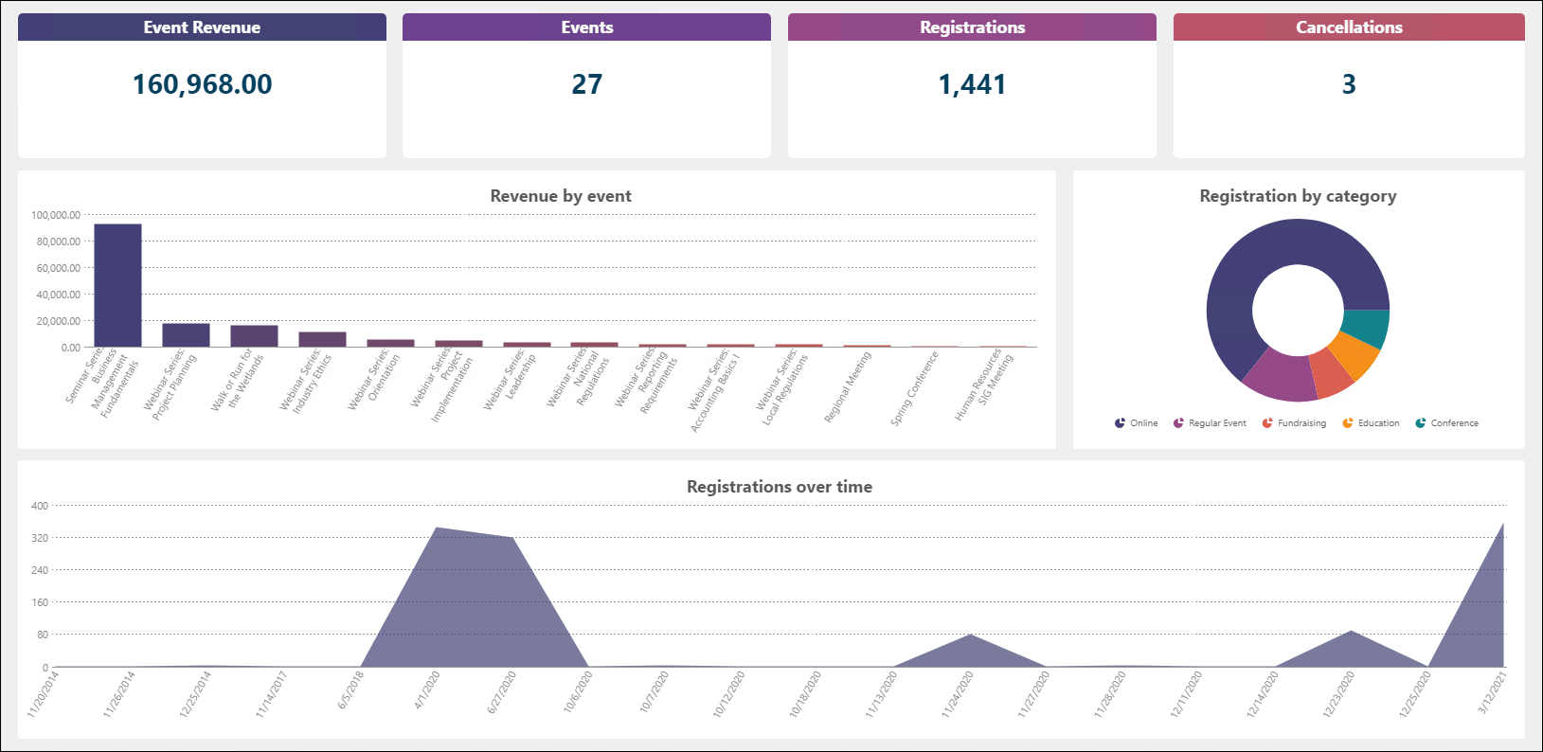Click the 40,000.00 revenue axis value
Viewport: 1543px width, 752px height.
[59, 295]
